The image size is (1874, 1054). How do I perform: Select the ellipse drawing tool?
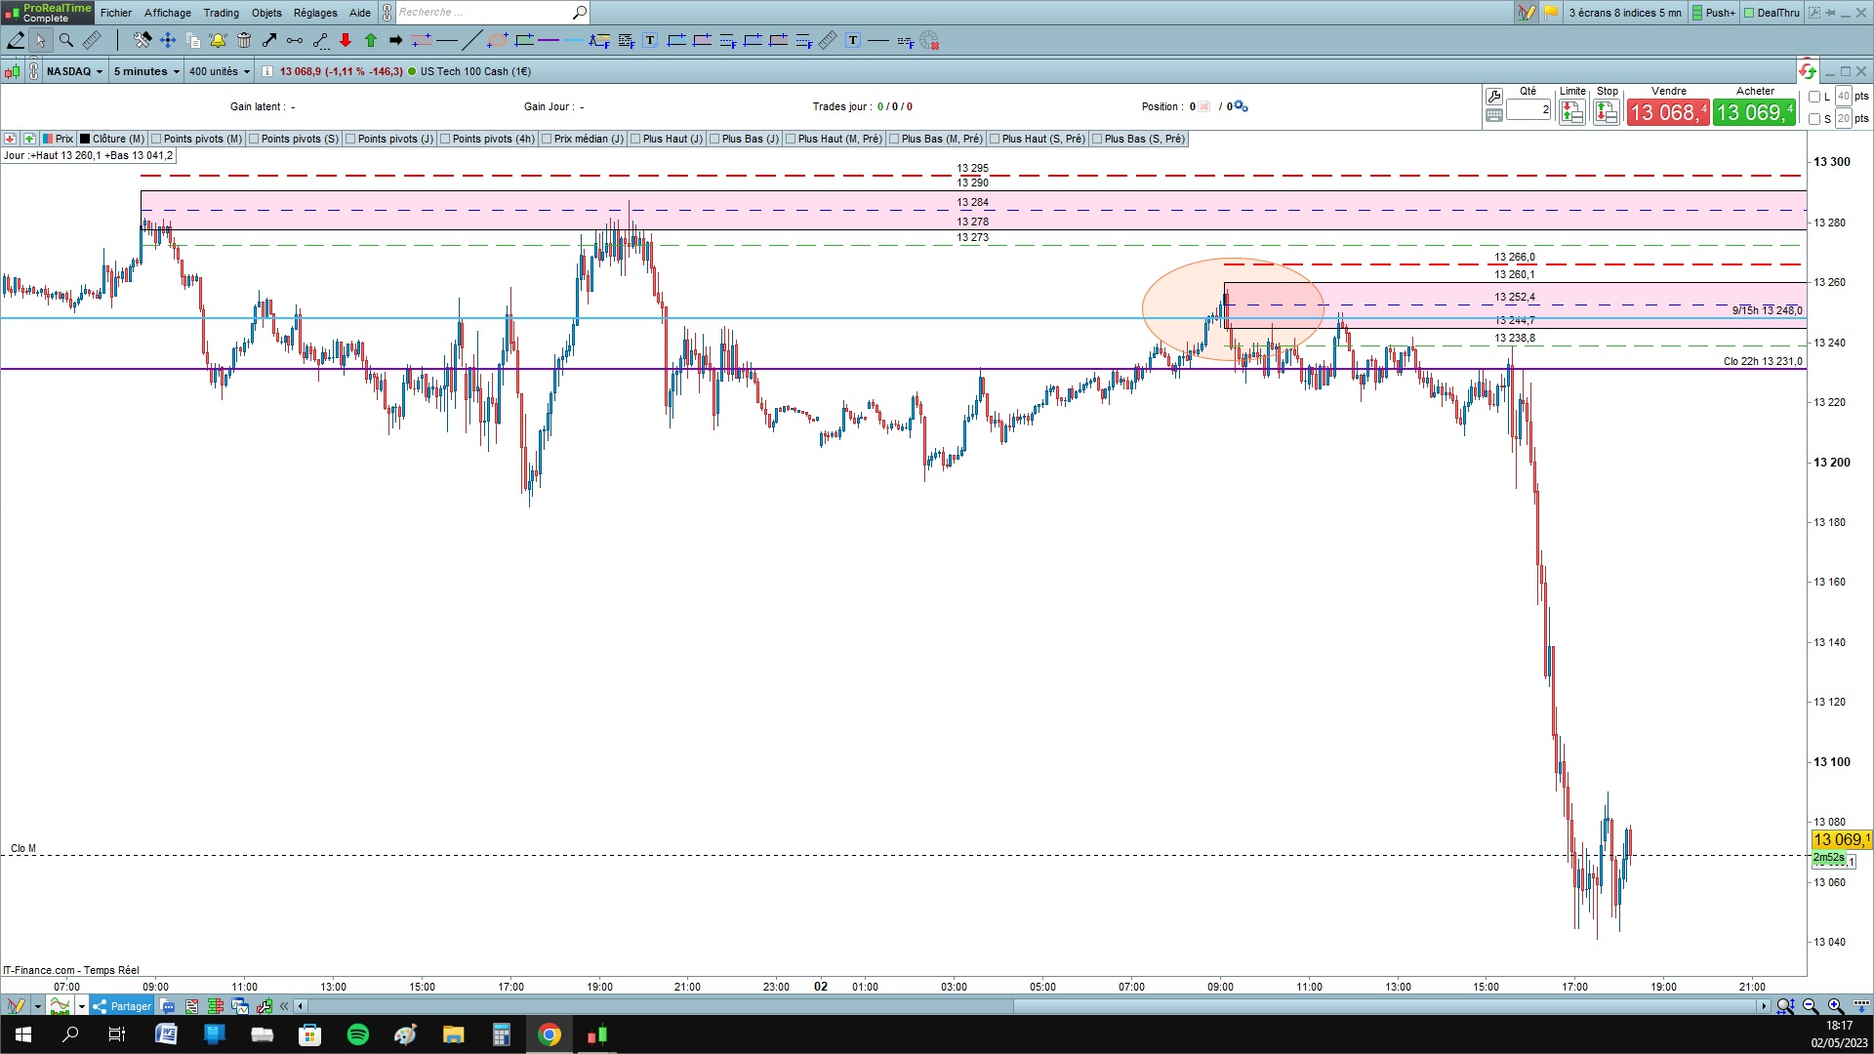pos(498,40)
